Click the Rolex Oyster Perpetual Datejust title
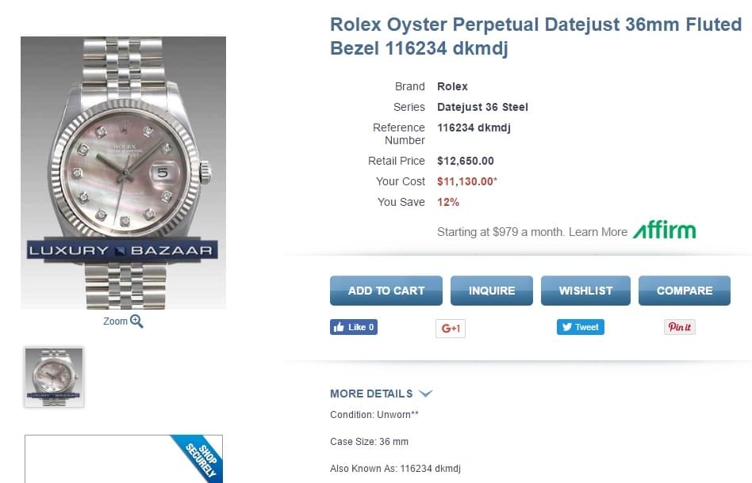The image size is (752, 483). click(x=535, y=36)
